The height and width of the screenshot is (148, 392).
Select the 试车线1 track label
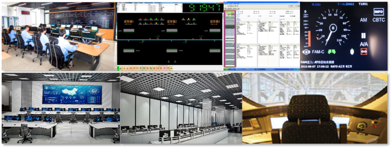[x=129, y=22]
